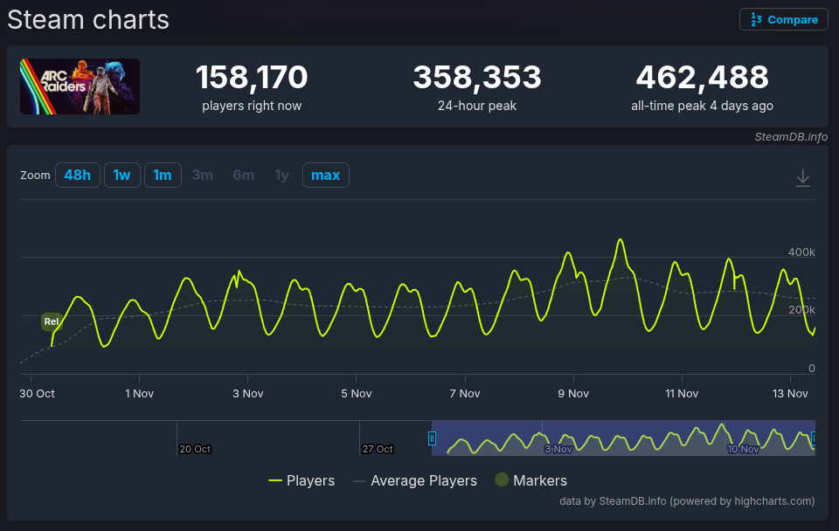Image resolution: width=839 pixels, height=531 pixels.
Task: Click the 10 Nov navigator label
Action: coord(743,449)
